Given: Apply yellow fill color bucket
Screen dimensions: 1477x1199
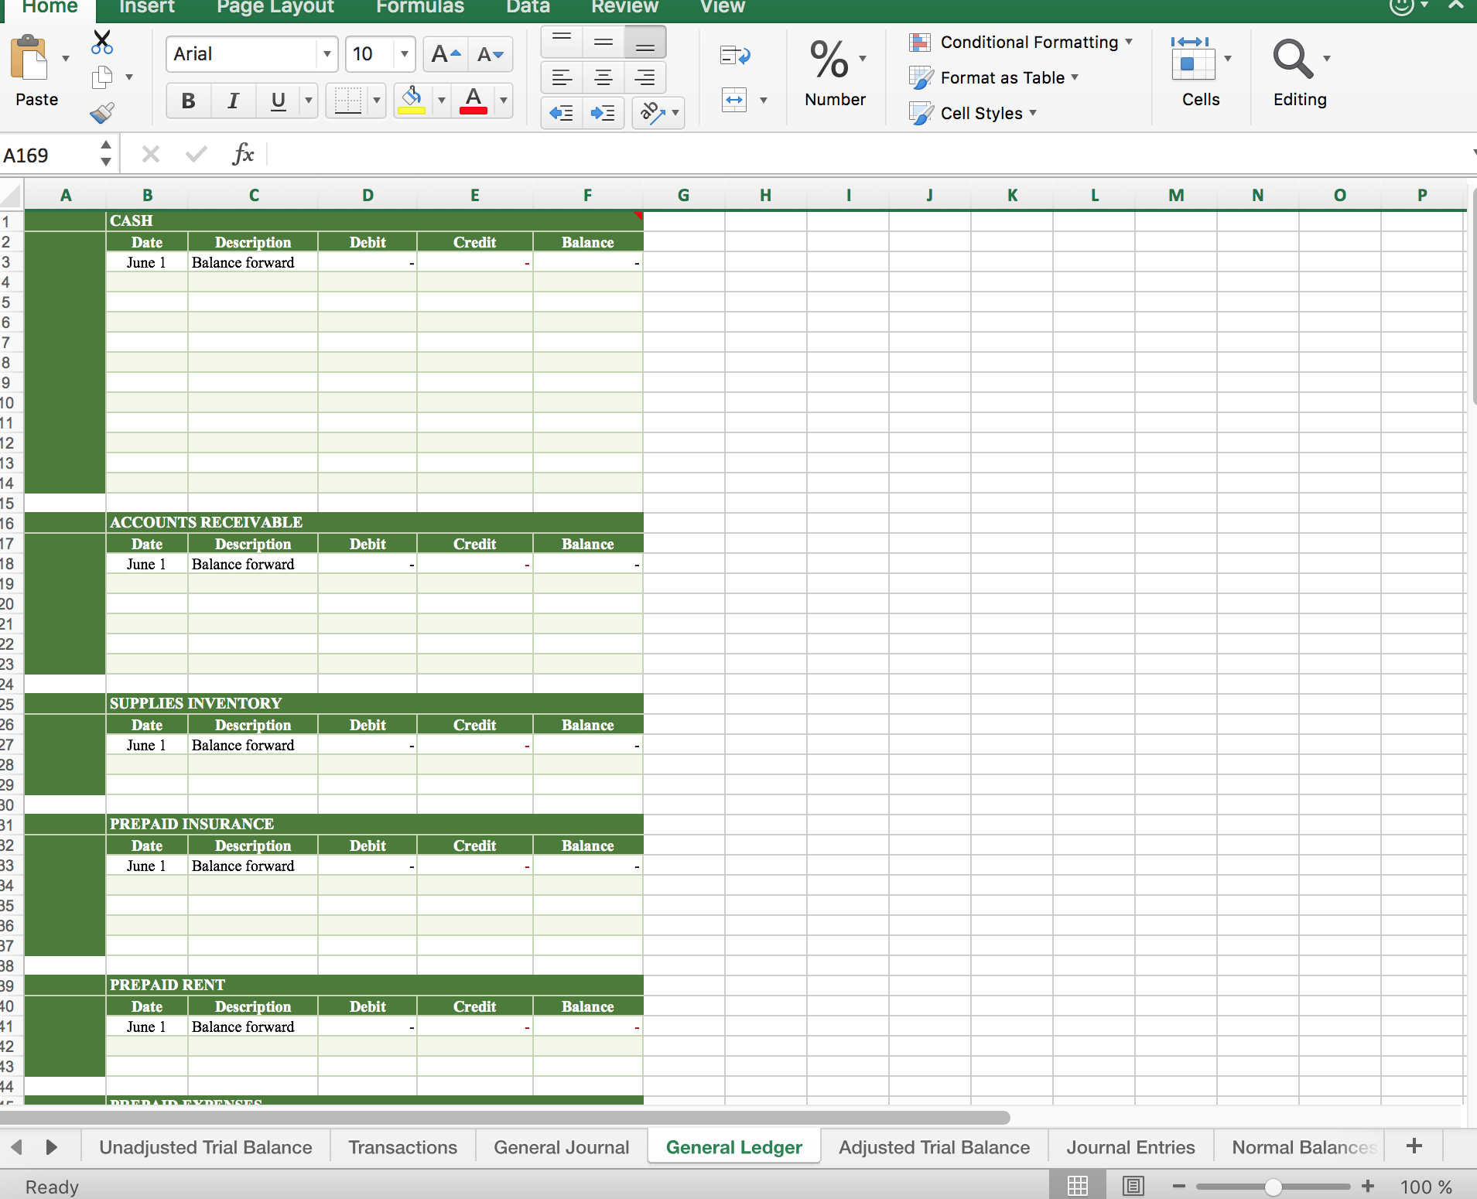Looking at the screenshot, I should click(412, 101).
